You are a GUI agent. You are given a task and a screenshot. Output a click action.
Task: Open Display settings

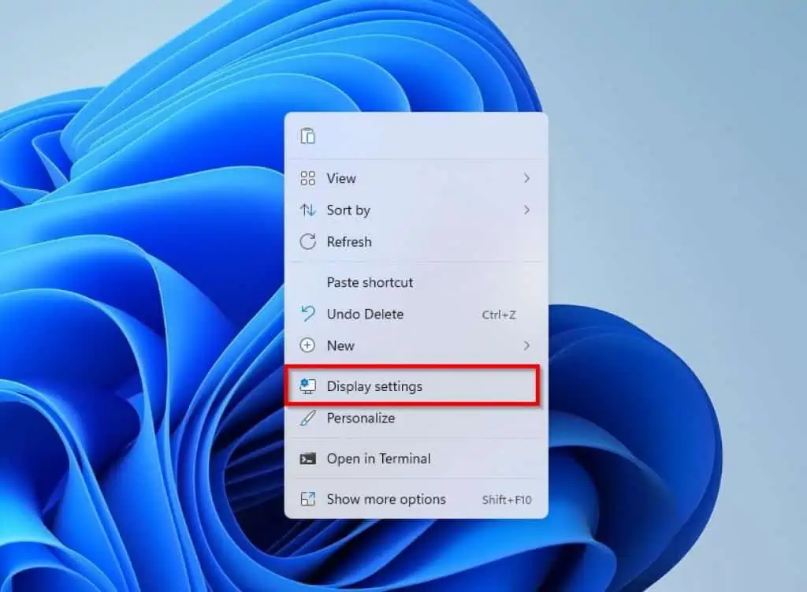374,385
